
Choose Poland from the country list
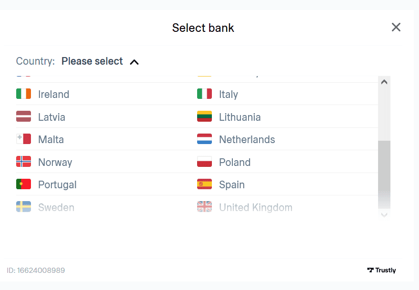(234, 162)
